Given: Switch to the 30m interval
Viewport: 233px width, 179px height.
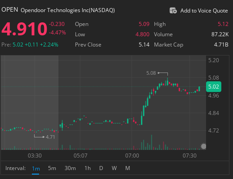Looking at the screenshot, I should 70,168.
